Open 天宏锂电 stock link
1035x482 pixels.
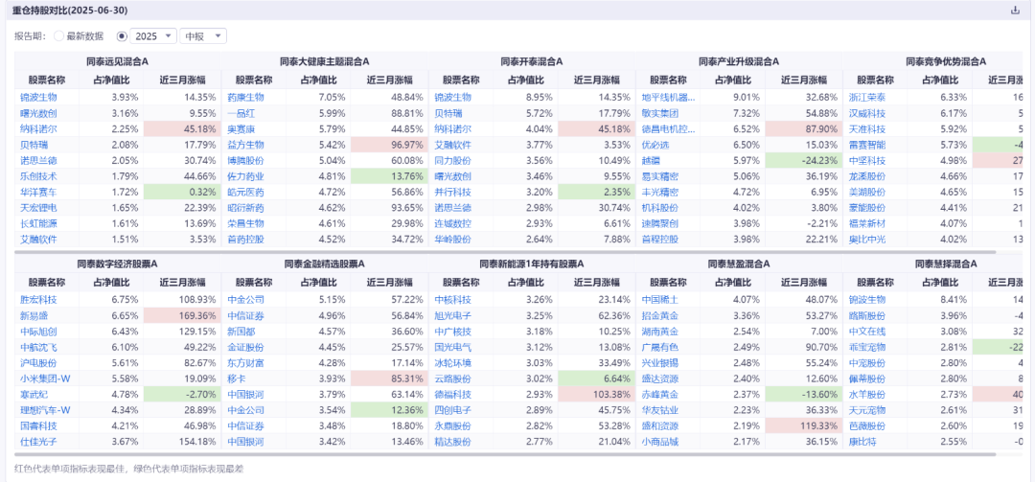click(38, 208)
